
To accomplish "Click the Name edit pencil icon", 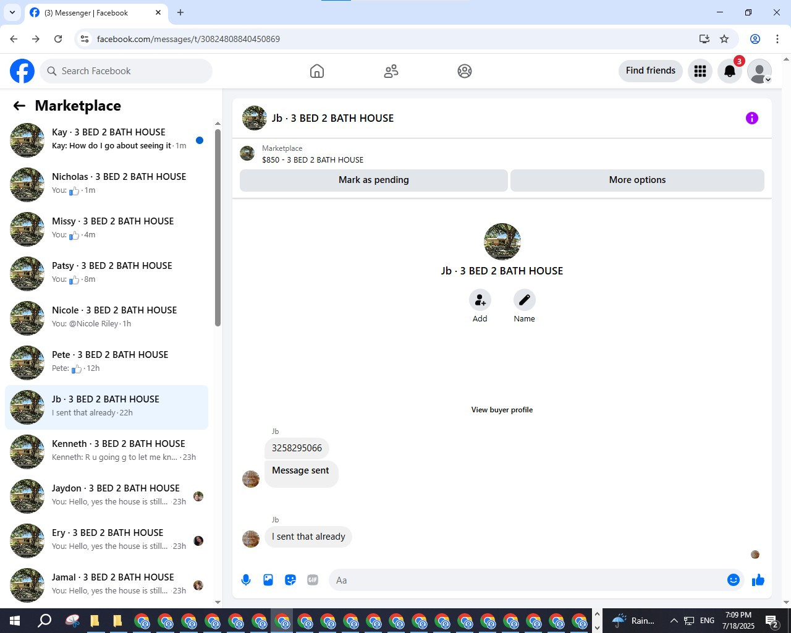I will [525, 300].
